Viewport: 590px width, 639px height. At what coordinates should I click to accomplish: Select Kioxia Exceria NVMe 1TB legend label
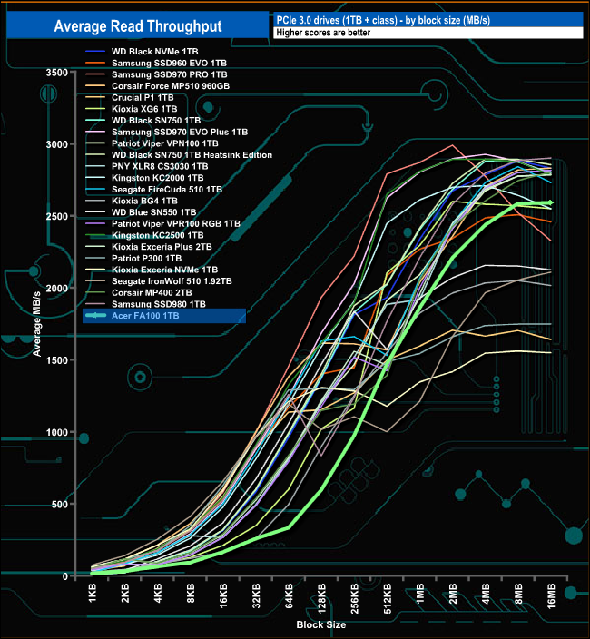tap(164, 270)
